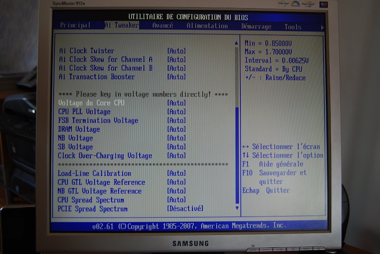380x254 pixels.
Task: Select the Voltage du Core CPU value field
Action: pos(176,103)
